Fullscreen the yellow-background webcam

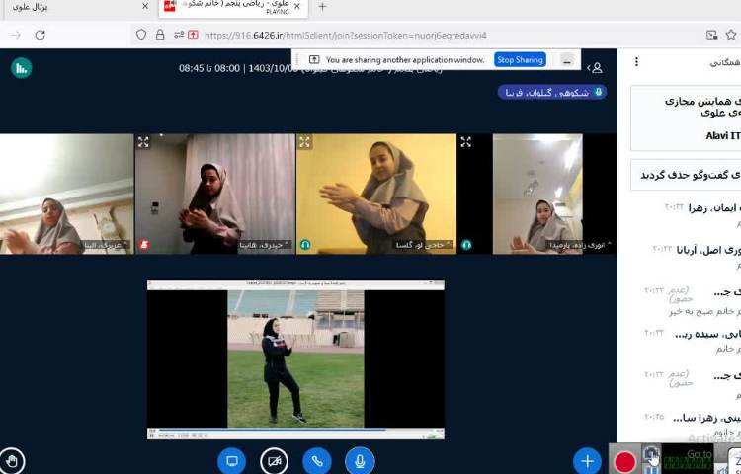[x=305, y=141]
